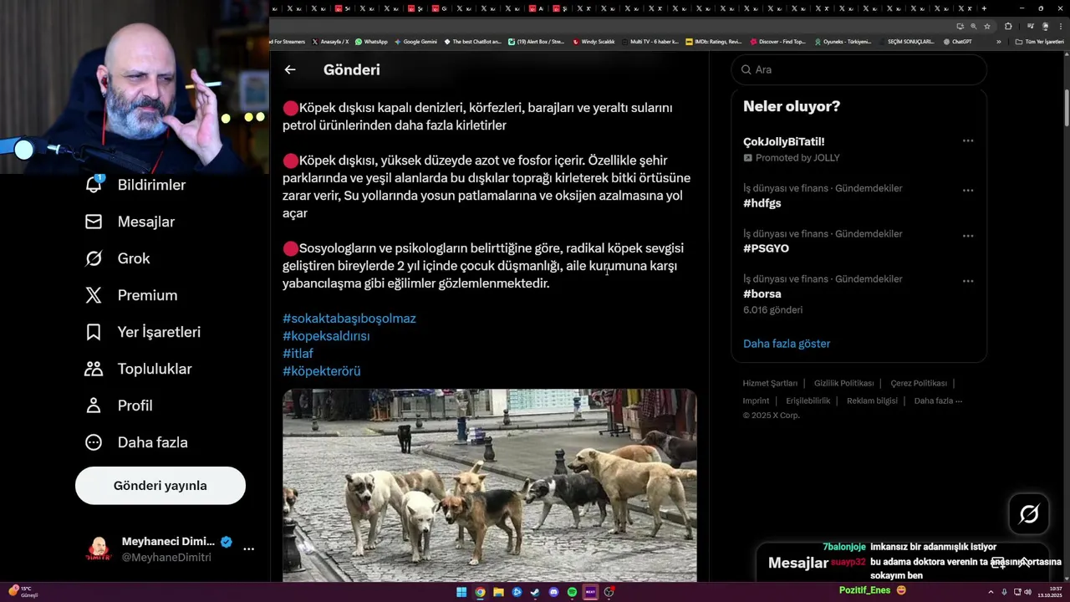
Task: Open the WhatsApp bookmark in bookmarks bar
Action: [x=371, y=41]
